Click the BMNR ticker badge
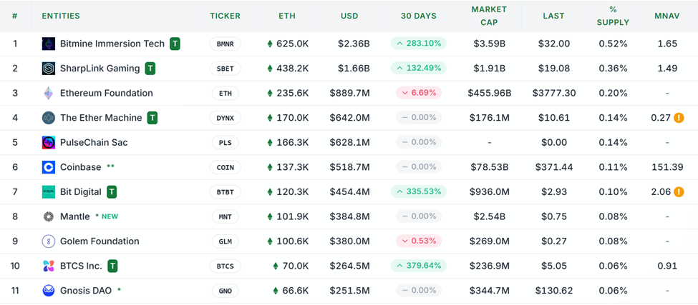The image size is (698, 305). coord(226,44)
